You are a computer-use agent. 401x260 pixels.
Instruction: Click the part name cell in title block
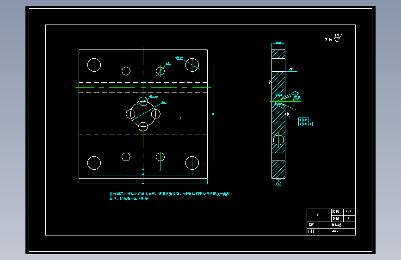click(x=337, y=225)
